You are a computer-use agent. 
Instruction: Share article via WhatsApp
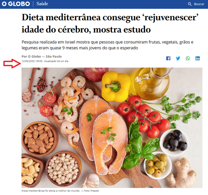pos(188,58)
